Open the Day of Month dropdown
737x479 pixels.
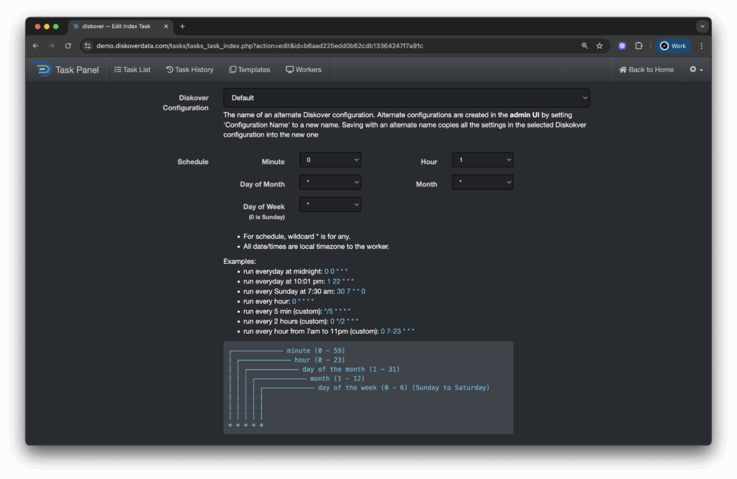pyautogui.click(x=330, y=182)
